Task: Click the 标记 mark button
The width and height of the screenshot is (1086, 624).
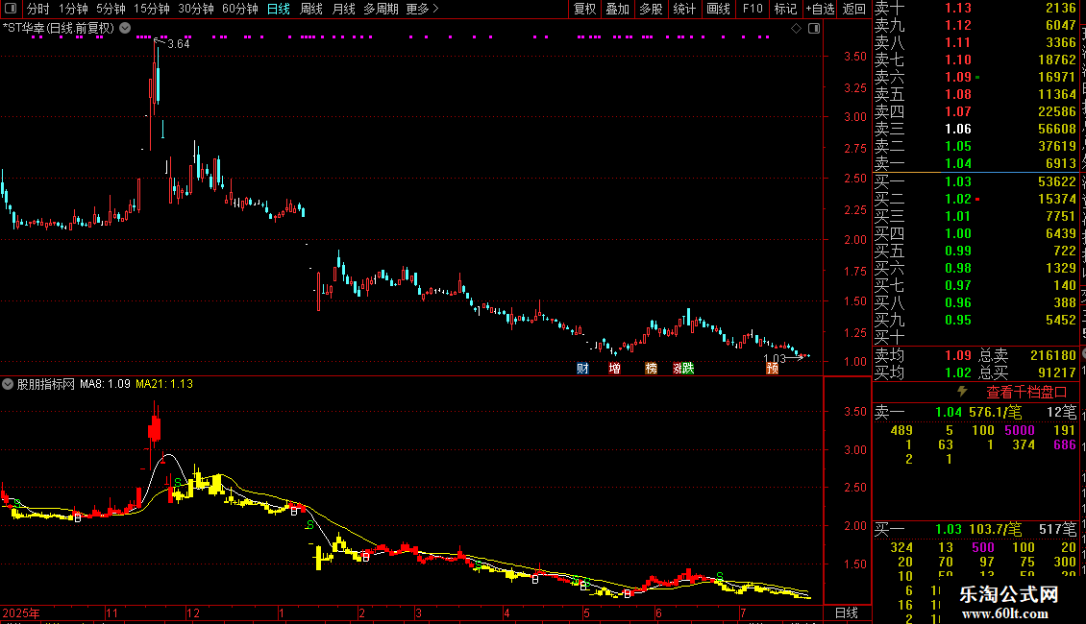Action: pos(785,9)
